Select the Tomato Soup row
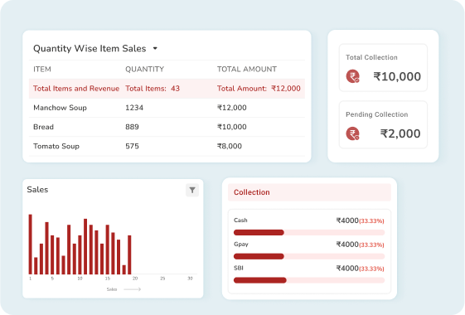Image resolution: width=465 pixels, height=315 pixels. [x=167, y=146]
